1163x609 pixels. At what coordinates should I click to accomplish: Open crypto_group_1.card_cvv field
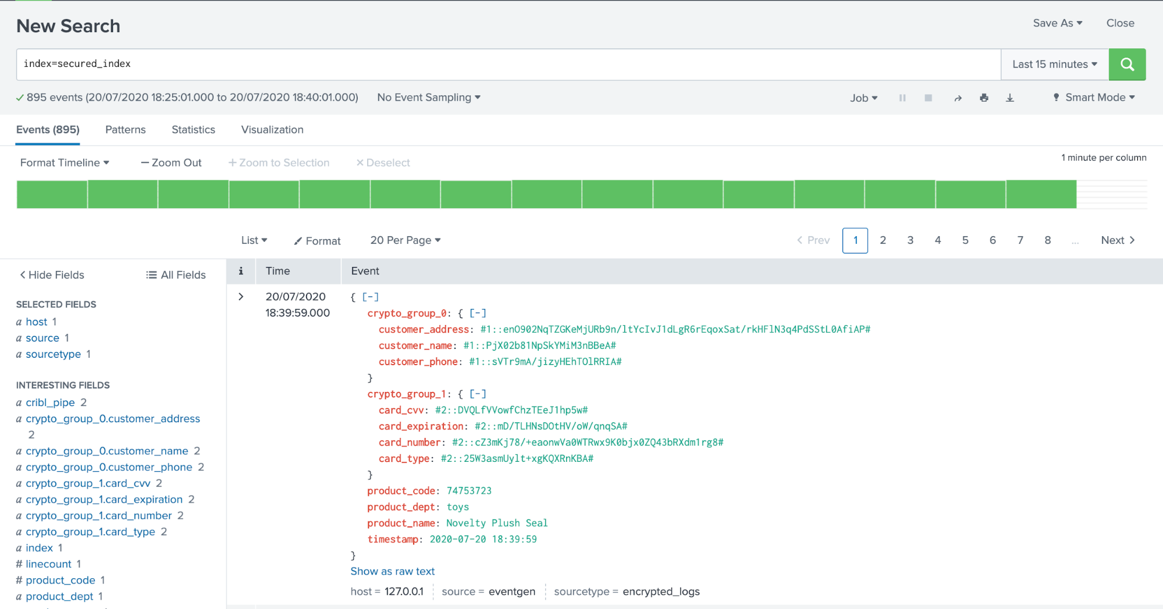pos(88,483)
